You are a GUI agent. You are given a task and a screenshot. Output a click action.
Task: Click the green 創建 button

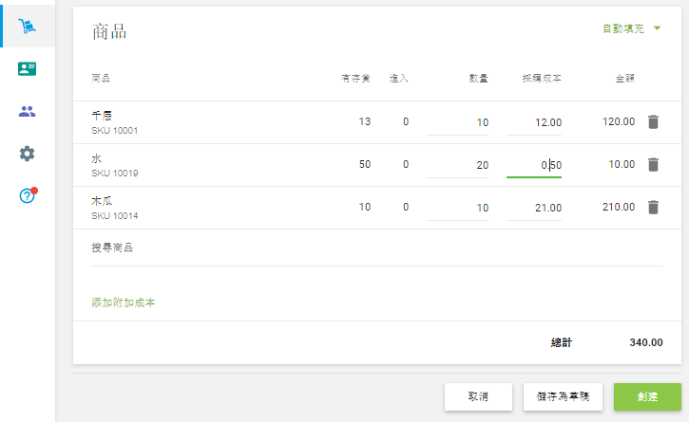click(x=647, y=396)
